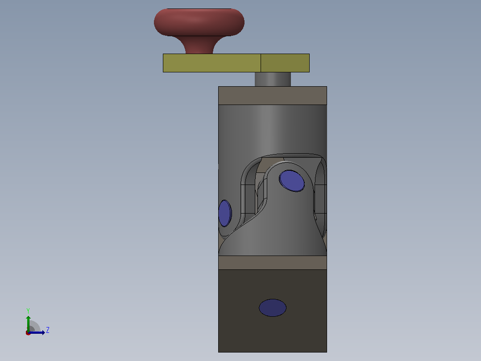The image size is (481, 361).
Task: Select the upper gray cylinder body face
Action: 272,129
